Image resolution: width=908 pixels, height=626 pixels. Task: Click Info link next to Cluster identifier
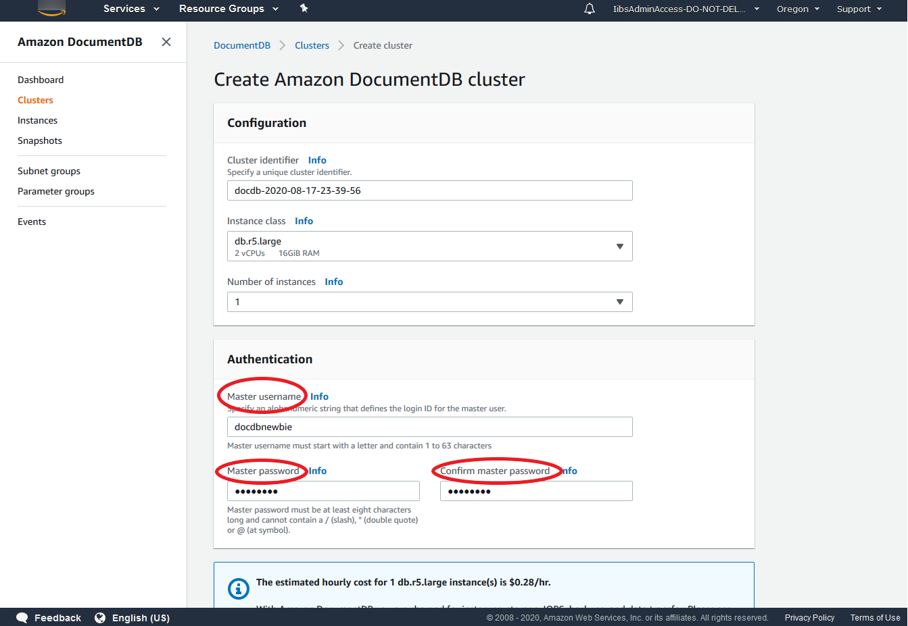(317, 160)
